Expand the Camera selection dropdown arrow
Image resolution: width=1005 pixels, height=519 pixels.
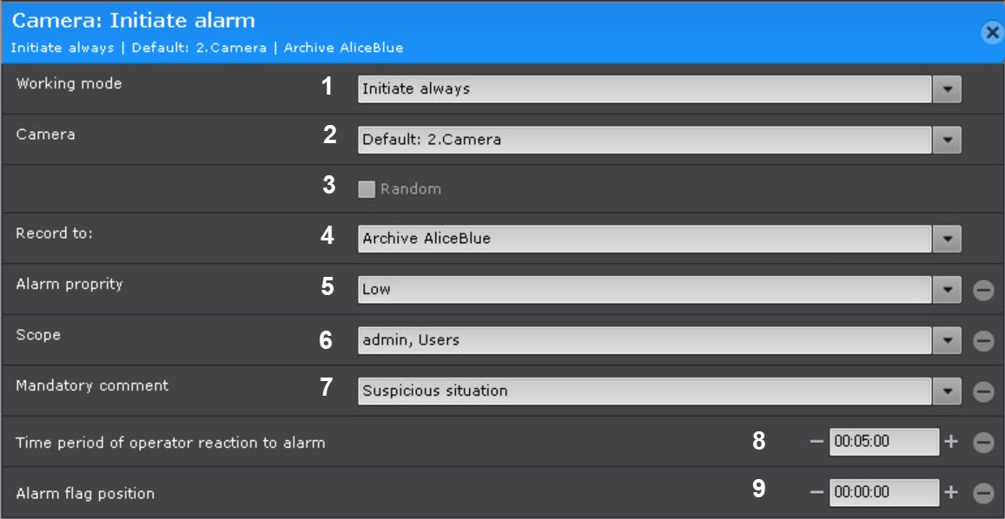click(x=947, y=139)
